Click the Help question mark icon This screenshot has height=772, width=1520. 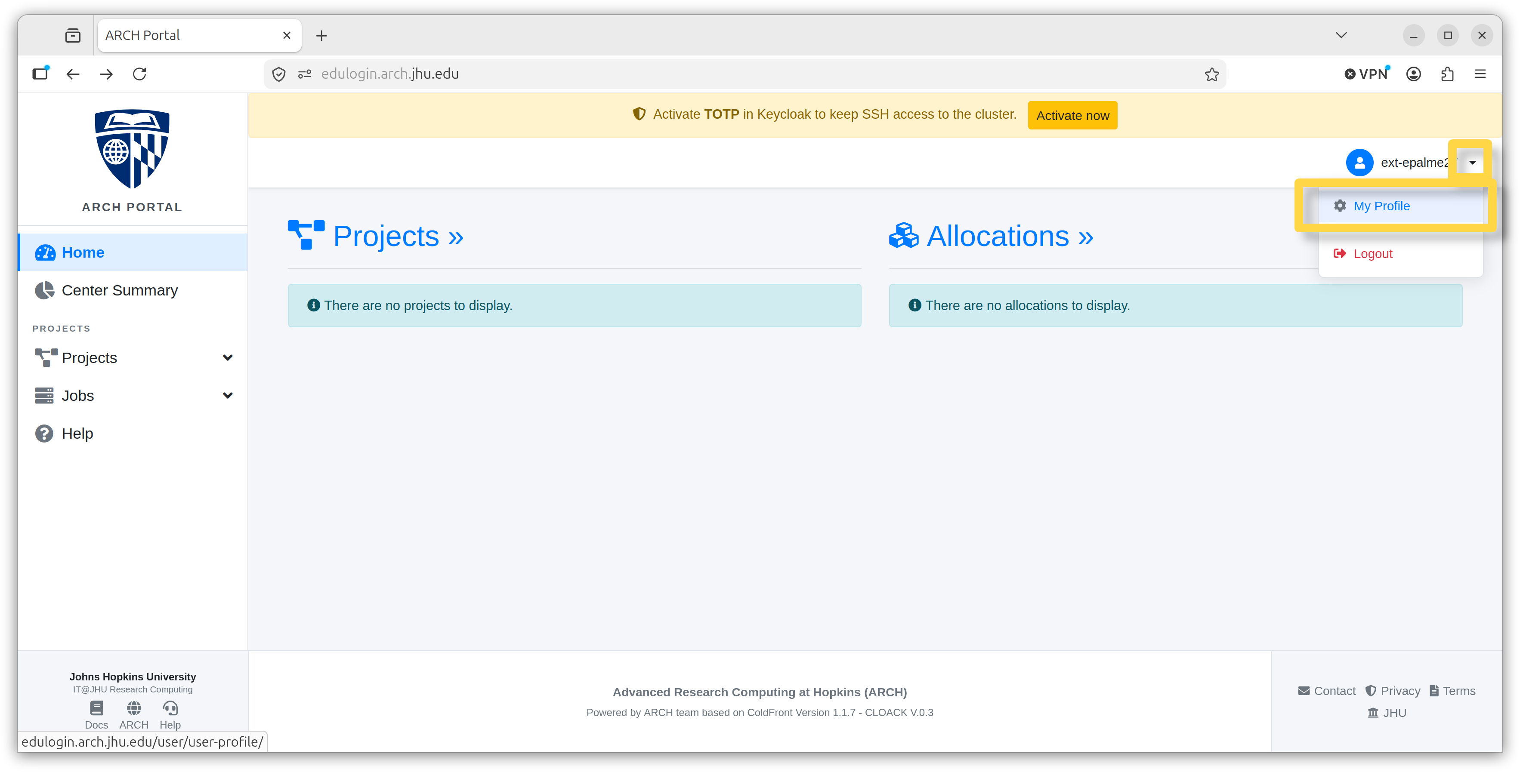coord(43,434)
